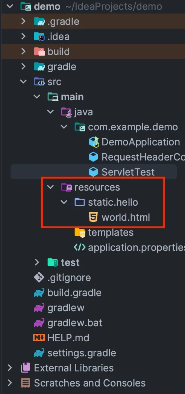
Task: Expand Scratches and Consoles node
Action: (x=10, y=383)
